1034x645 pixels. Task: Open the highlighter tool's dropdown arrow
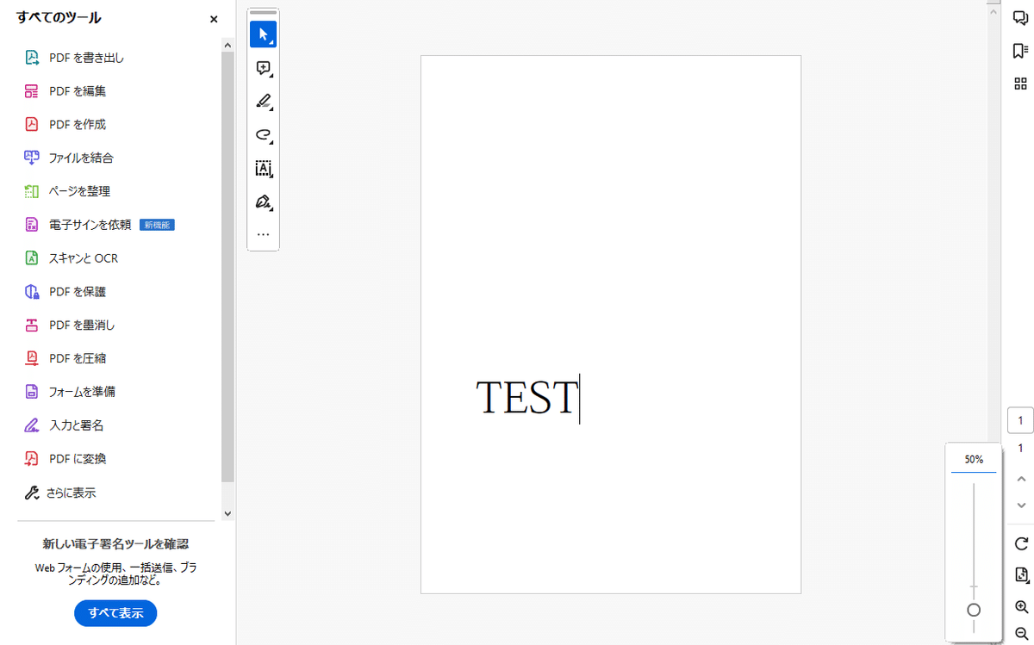pos(271,108)
